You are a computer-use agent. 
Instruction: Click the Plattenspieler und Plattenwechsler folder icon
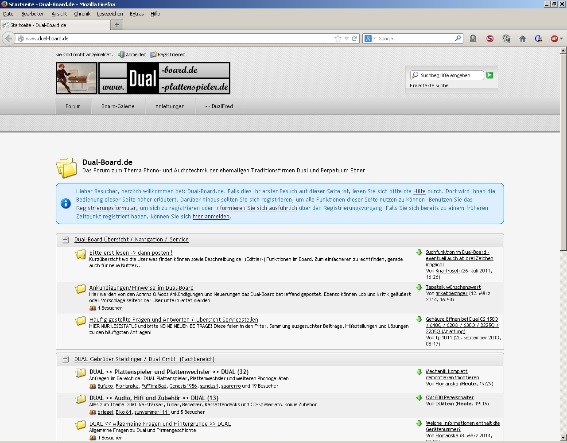coord(80,373)
